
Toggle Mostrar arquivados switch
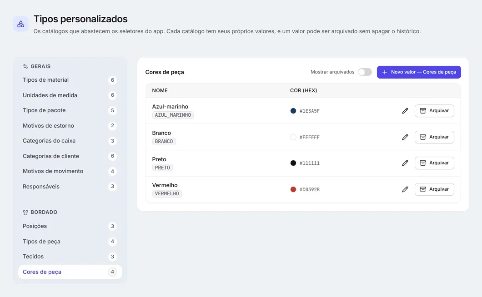tap(365, 72)
